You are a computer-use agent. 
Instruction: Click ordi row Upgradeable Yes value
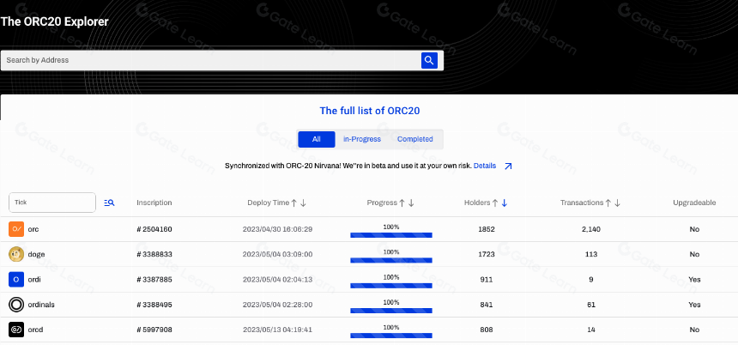694,280
